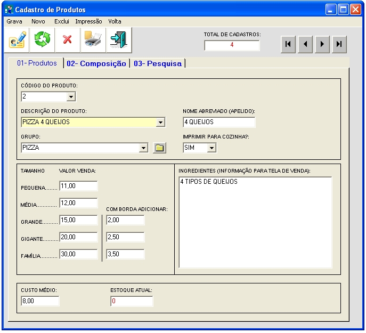Viewport: 366px width, 333px height.
Task: Expand the Código do Produto dropdown
Action: click(x=71, y=97)
